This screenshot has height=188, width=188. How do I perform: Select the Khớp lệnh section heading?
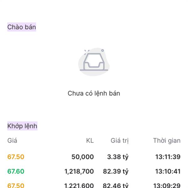22,126
